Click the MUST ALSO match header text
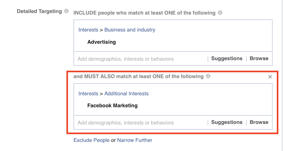283x151 pixels. click(x=138, y=76)
